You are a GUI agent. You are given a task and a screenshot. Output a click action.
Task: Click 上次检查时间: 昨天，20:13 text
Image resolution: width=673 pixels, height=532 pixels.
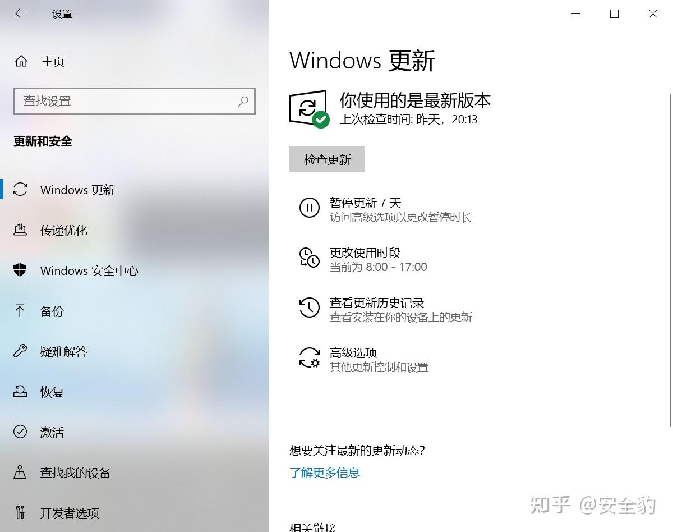[x=409, y=120]
